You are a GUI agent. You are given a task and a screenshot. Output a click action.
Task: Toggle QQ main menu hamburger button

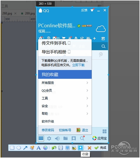[41, 138]
